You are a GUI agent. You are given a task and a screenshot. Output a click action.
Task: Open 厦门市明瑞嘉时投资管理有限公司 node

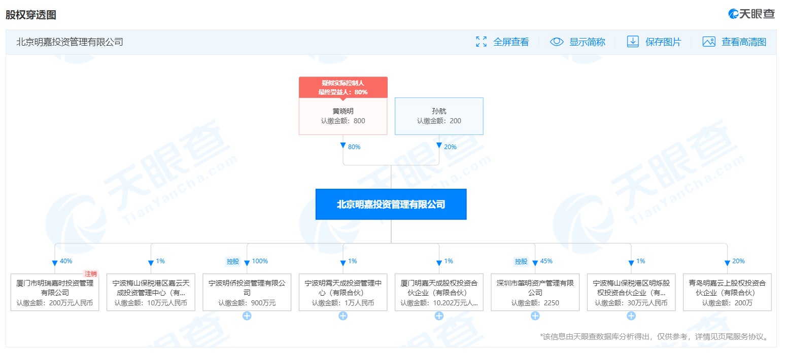[55, 293]
